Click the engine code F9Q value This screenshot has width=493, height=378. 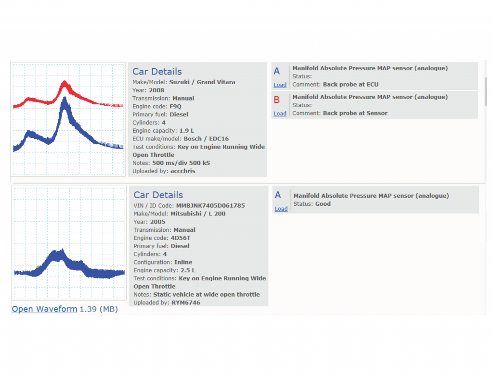point(175,106)
